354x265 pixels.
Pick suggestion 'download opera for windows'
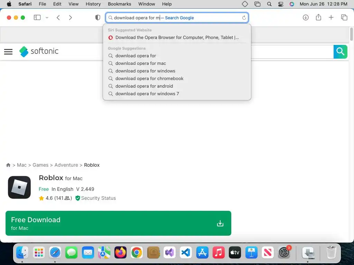coord(177,71)
